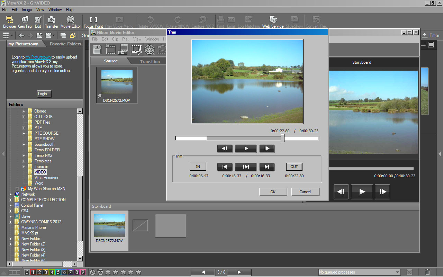This screenshot has width=443, height=277.
Task: Set the OUT trim point
Action: [x=294, y=167]
